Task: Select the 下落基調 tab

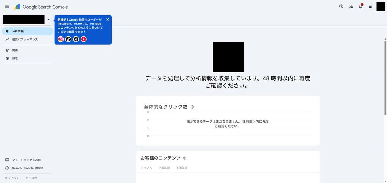Action: [182, 168]
